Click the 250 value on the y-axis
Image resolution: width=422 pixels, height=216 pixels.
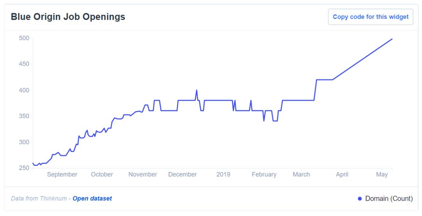coord(24,168)
